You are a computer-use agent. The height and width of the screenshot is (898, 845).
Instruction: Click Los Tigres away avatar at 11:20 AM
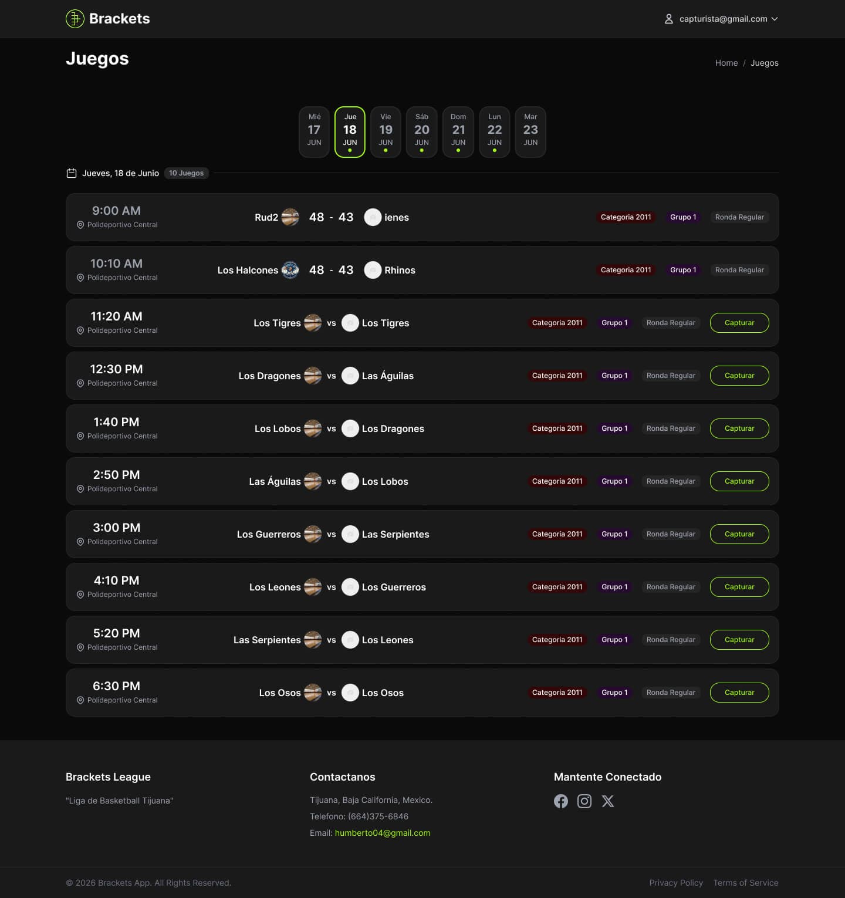(350, 323)
